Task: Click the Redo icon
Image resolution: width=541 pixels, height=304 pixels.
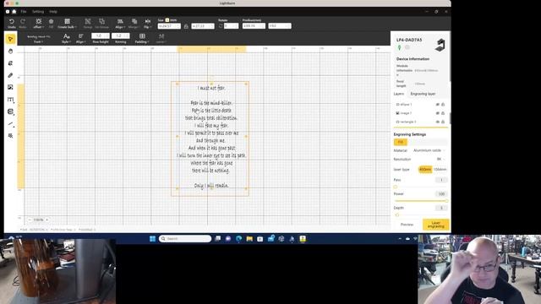Action: 23,22
